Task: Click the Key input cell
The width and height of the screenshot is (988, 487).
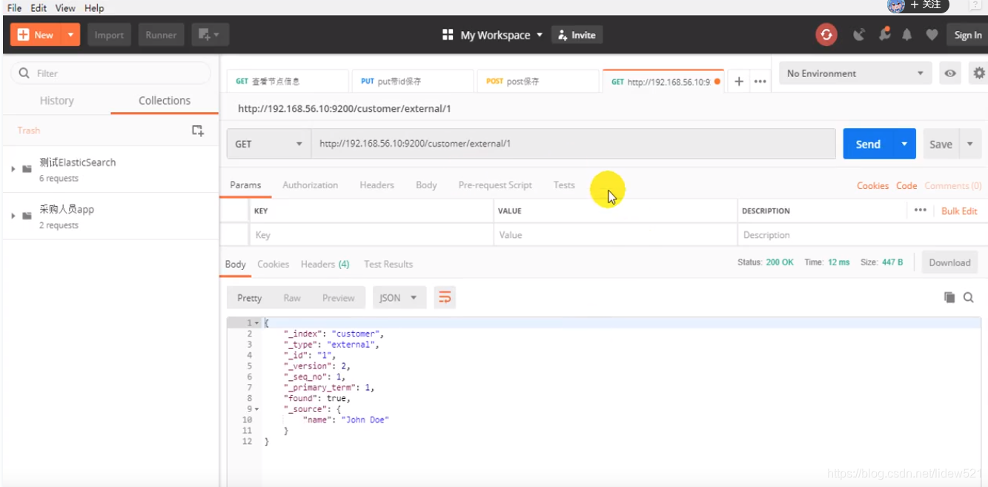Action: pos(371,235)
